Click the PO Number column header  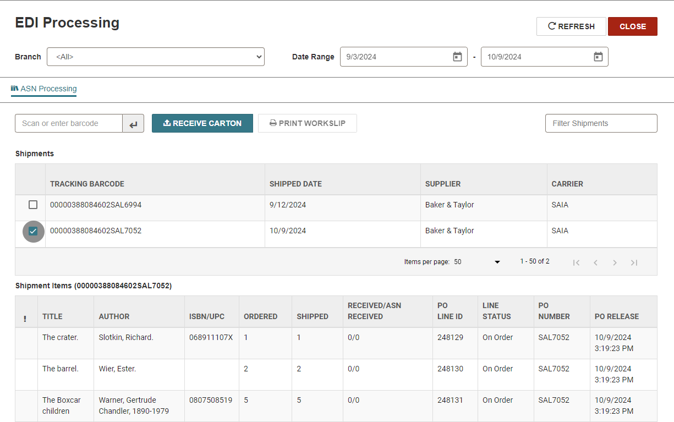click(554, 311)
